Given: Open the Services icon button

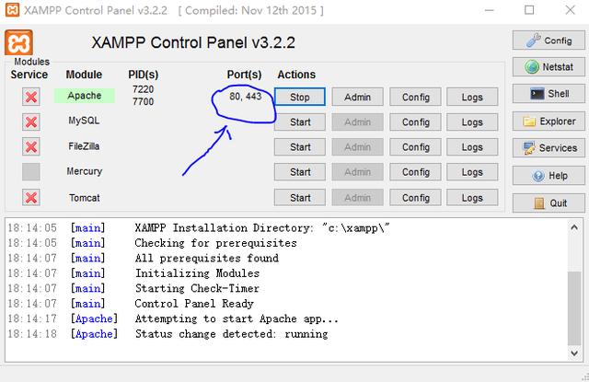Looking at the screenshot, I should pyautogui.click(x=531, y=147).
